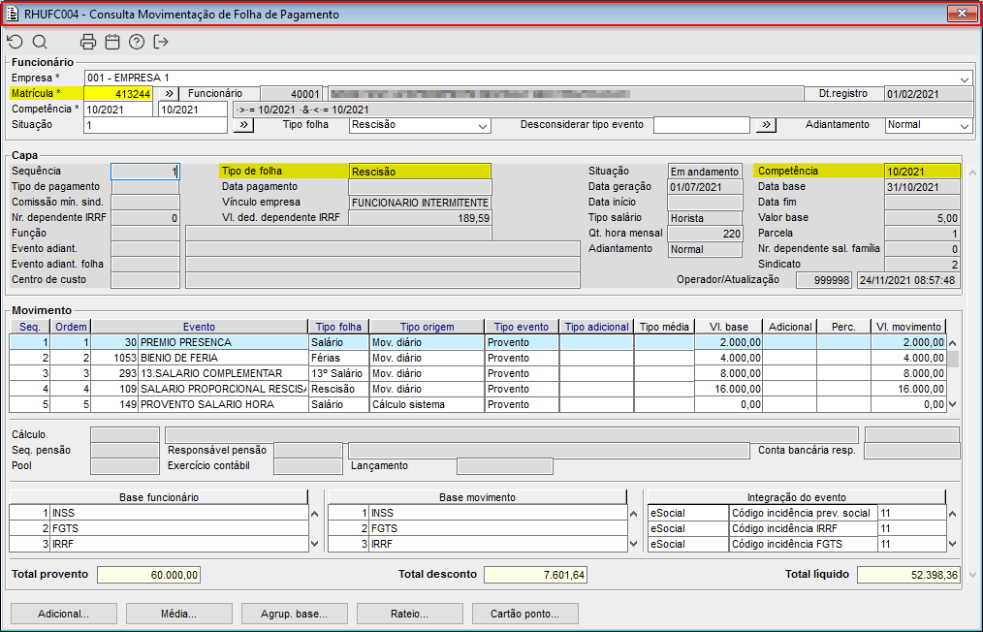This screenshot has height=632, width=983.
Task: Open help via question mark icon
Action: point(137,42)
